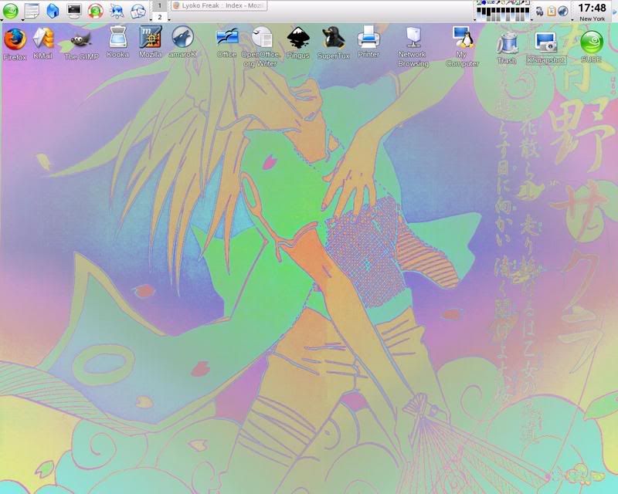Select the SuperTux desktop icon

click(x=334, y=43)
